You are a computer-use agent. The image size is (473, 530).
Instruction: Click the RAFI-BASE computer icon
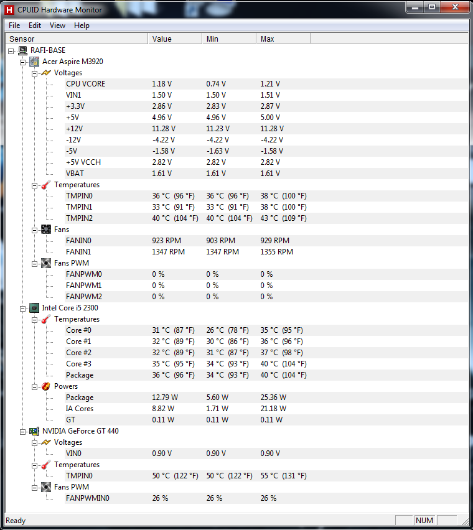(23, 50)
